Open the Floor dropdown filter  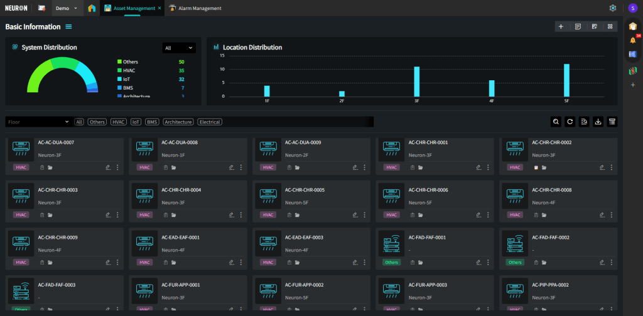click(x=38, y=122)
